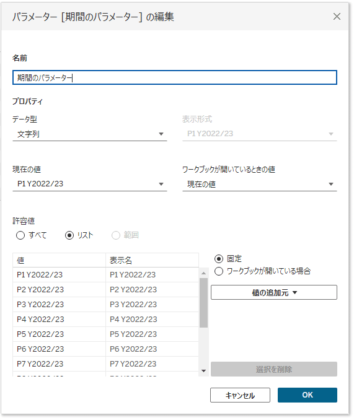Click the OK button

(x=308, y=395)
